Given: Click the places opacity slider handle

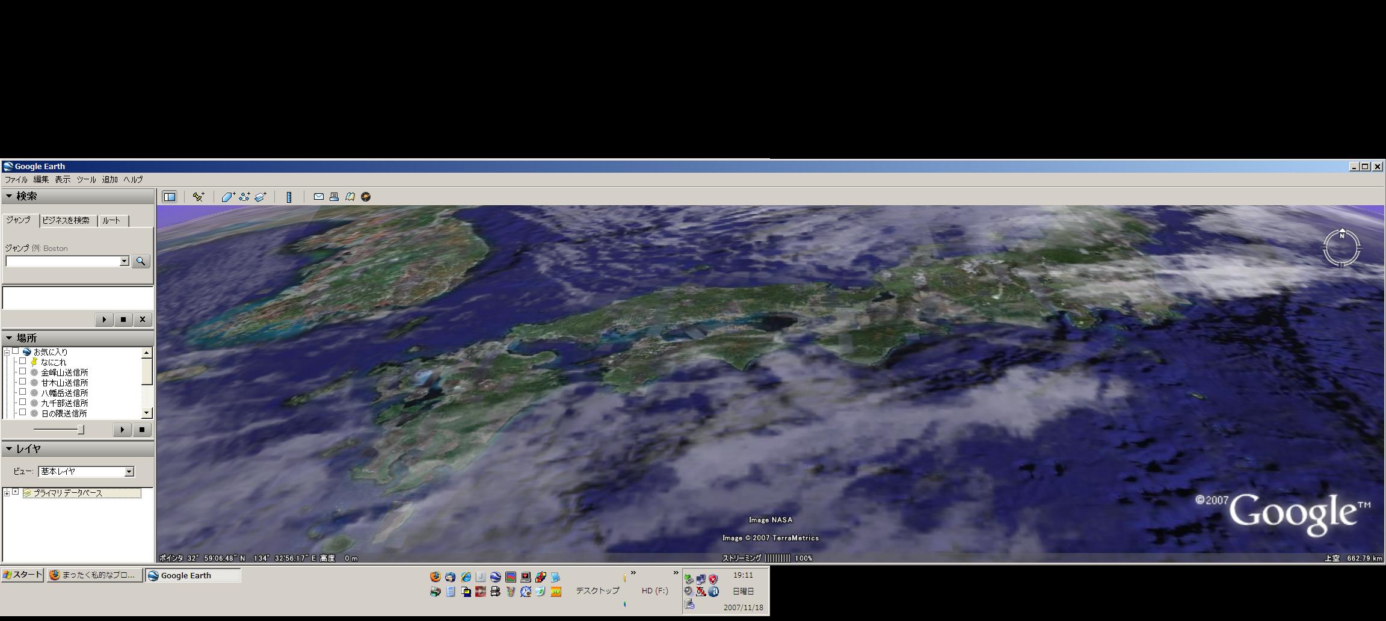Looking at the screenshot, I should click(81, 430).
